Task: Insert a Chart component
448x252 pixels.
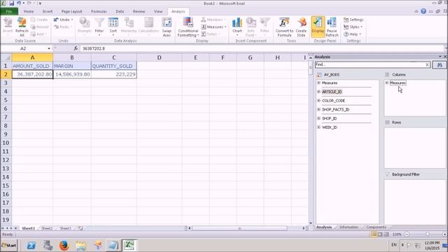Action: click(237, 27)
